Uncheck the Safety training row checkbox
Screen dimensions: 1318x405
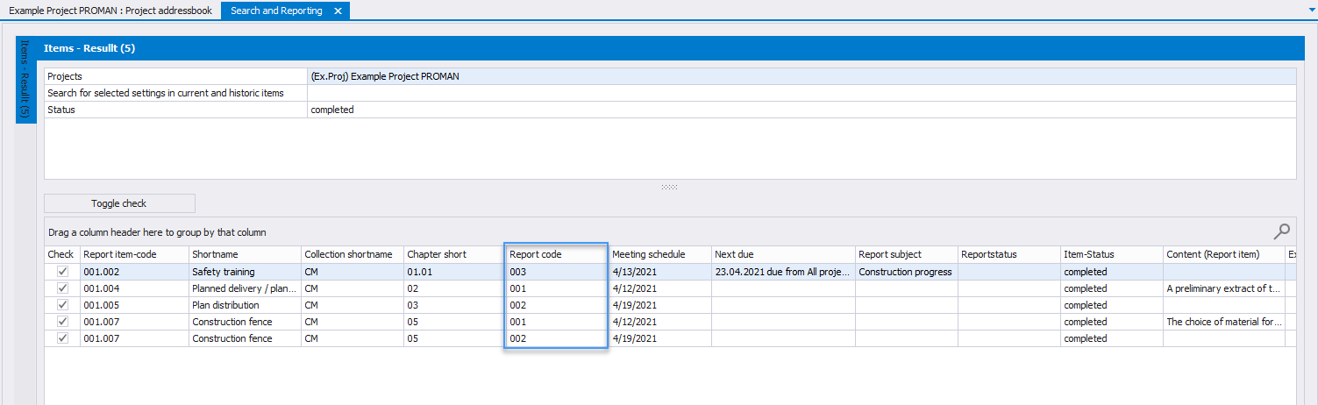coord(62,272)
